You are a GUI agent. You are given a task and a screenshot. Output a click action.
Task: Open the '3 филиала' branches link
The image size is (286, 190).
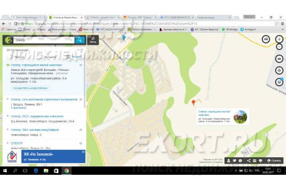click(18, 108)
